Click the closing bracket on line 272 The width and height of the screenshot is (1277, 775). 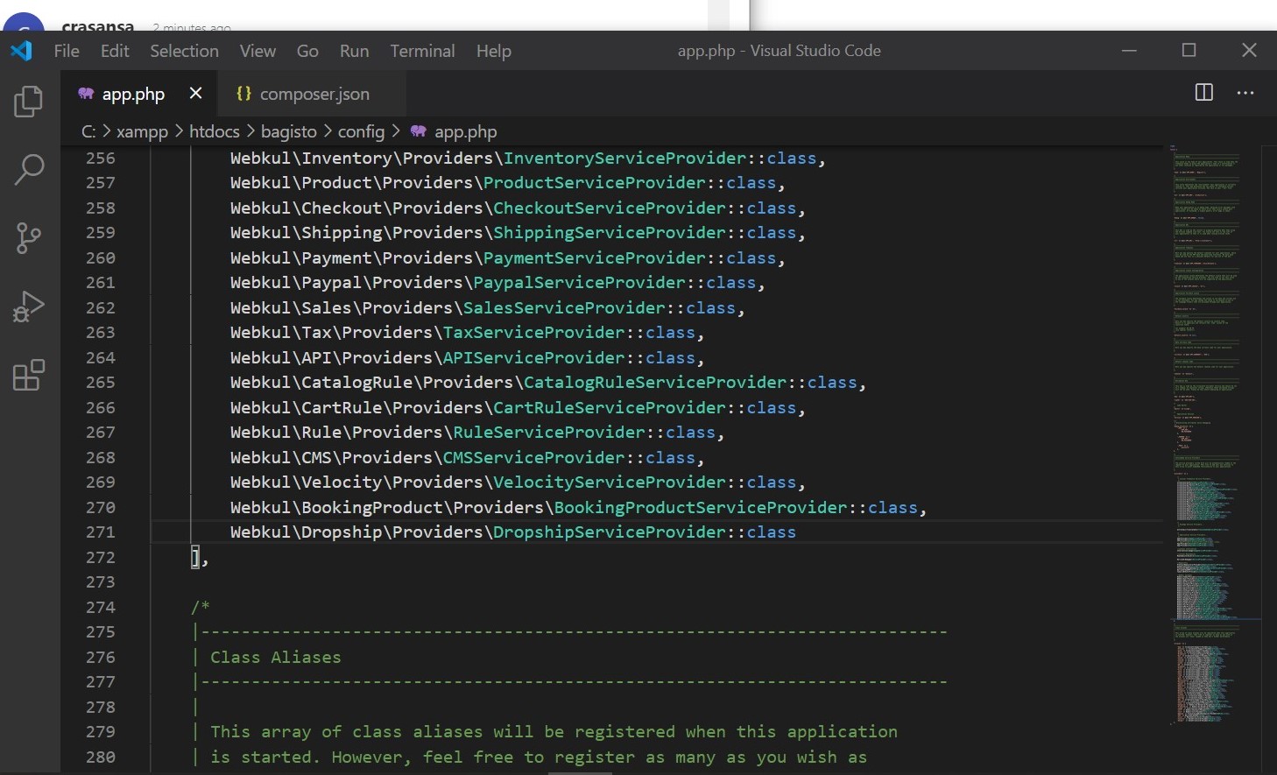tap(195, 557)
